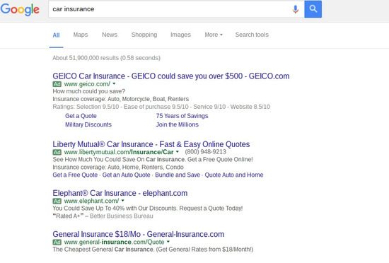Click the 75 Years of Savings sitelink
The height and width of the screenshot is (263, 389).
182,116
